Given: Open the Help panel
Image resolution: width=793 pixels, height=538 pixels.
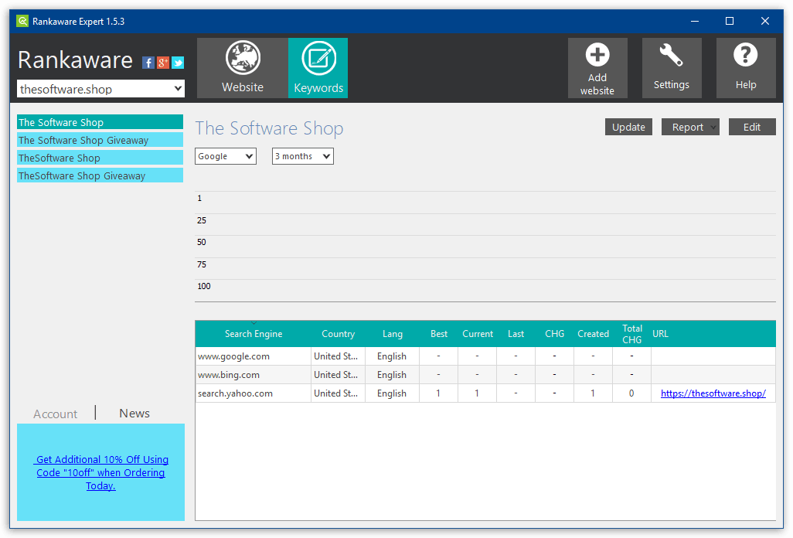Looking at the screenshot, I should click(x=746, y=67).
